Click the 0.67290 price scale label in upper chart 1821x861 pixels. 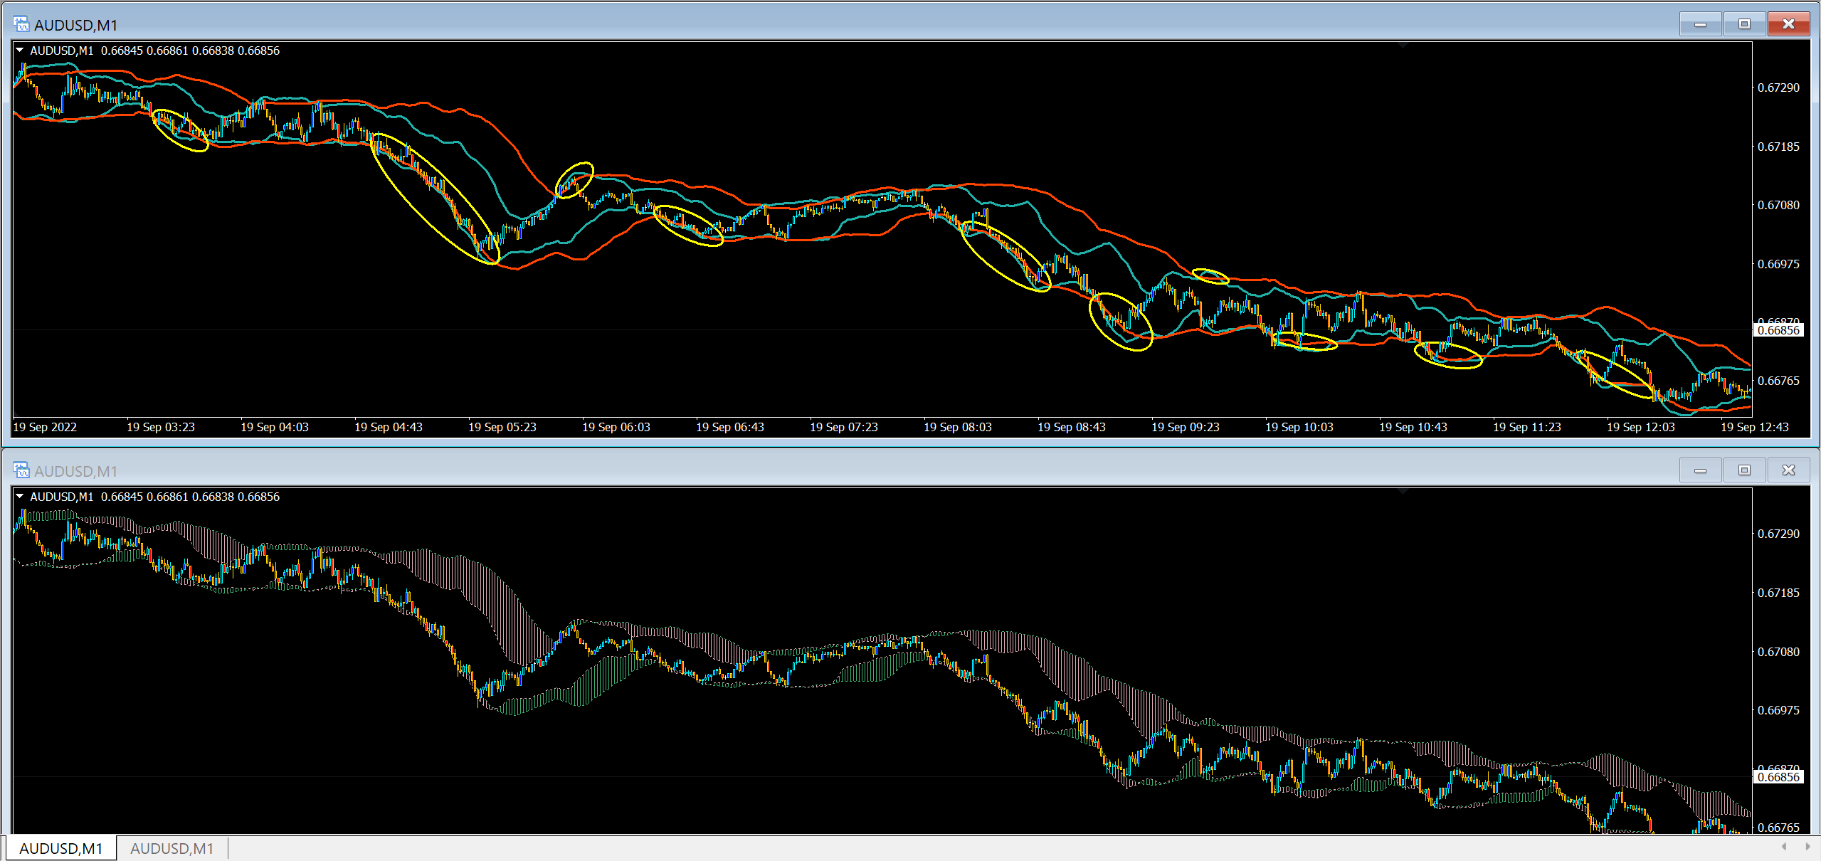tap(1778, 88)
